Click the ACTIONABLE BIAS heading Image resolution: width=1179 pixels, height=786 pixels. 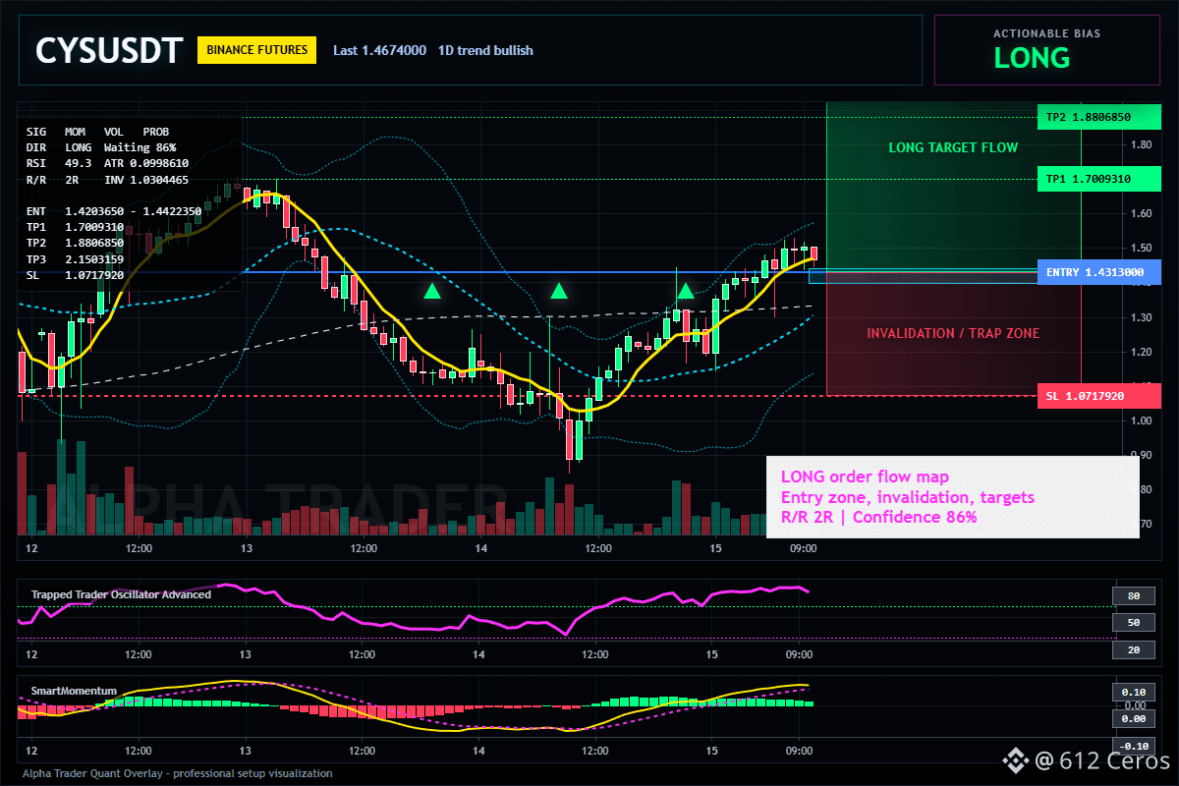[1046, 33]
